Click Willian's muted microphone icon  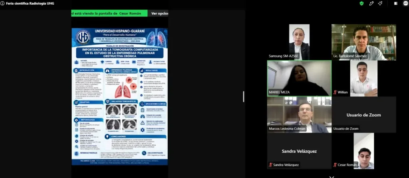pyautogui.click(x=335, y=92)
